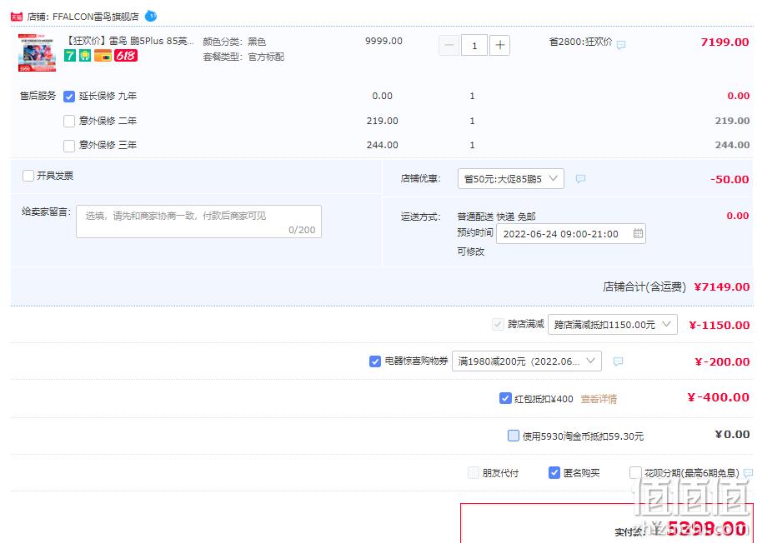This screenshot has height=543, width=757.
Task: Open the 雷鸟 鹏5Plus product title link
Action: coord(129,41)
